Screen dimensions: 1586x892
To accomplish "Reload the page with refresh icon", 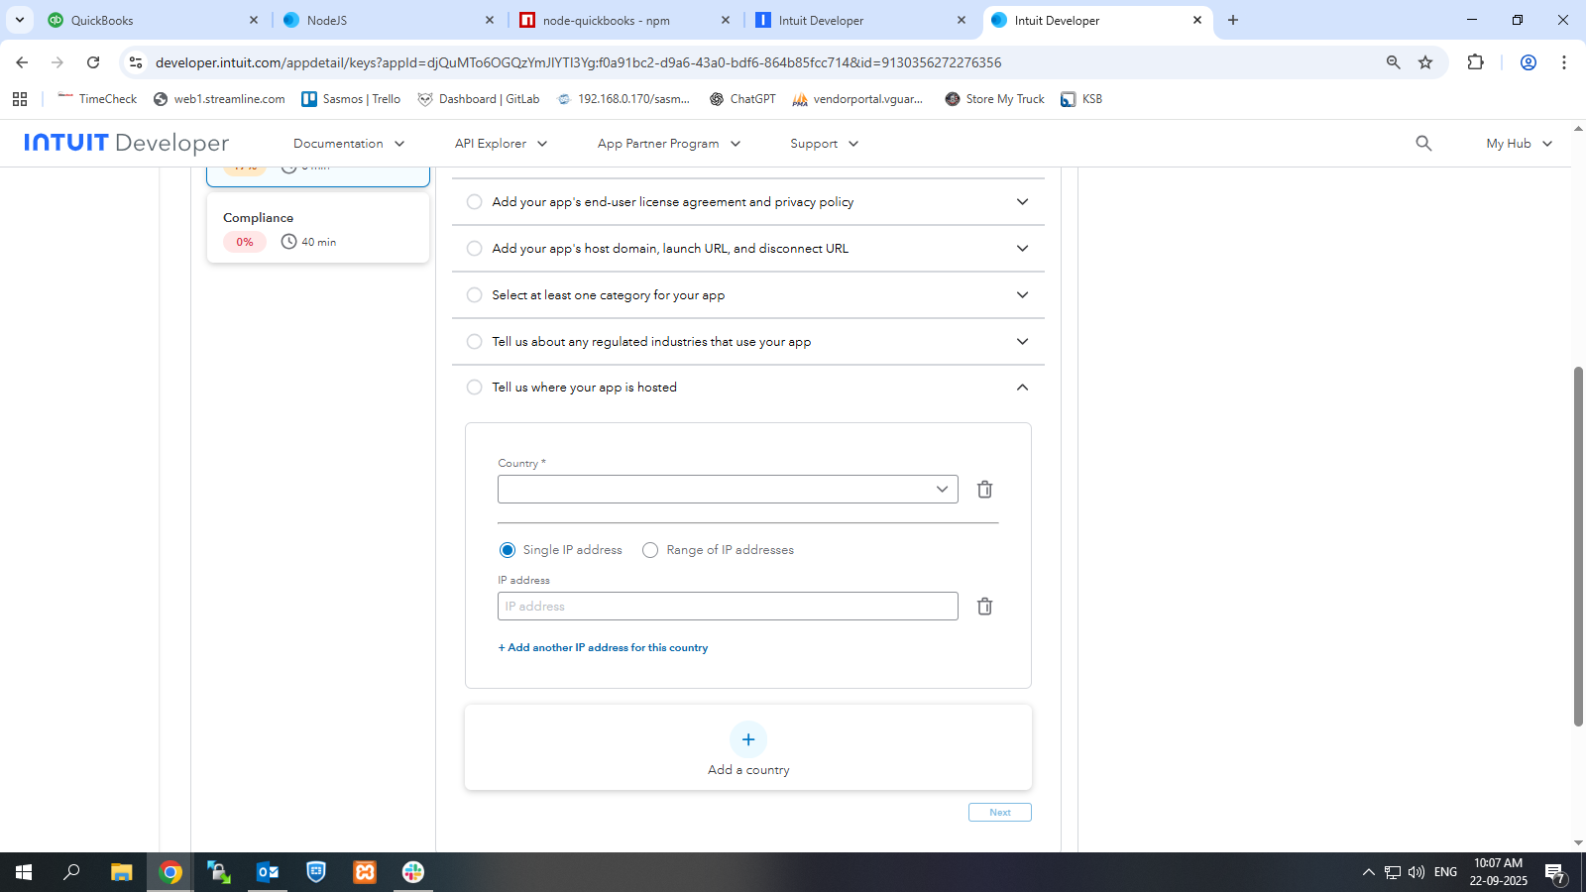I will tap(93, 62).
